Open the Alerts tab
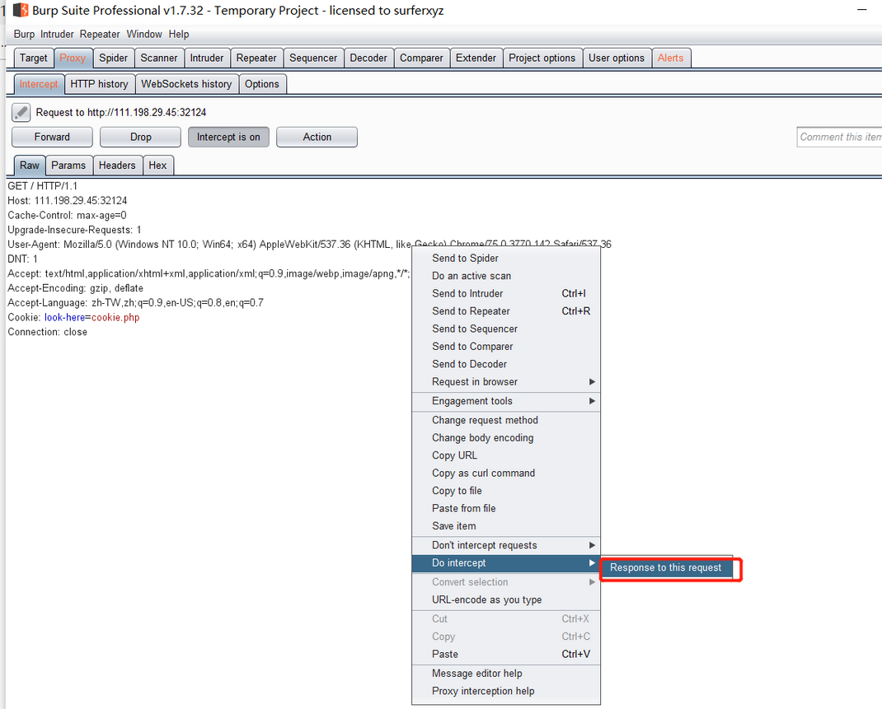The image size is (882, 709). point(670,58)
